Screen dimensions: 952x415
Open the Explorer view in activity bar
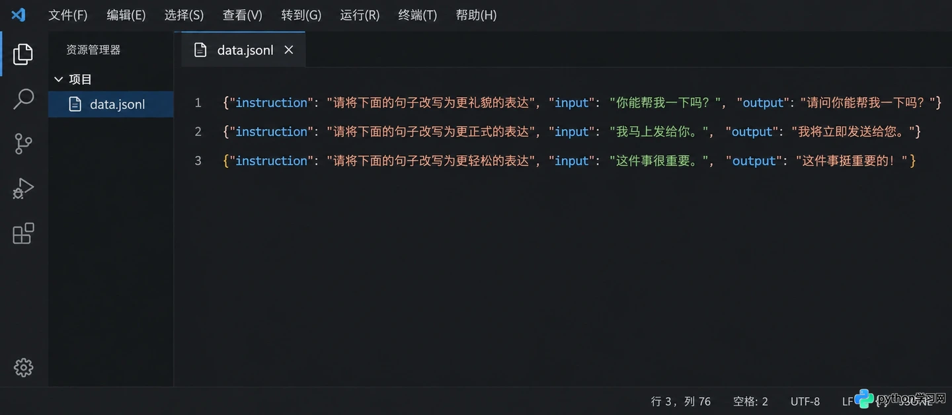[23, 54]
